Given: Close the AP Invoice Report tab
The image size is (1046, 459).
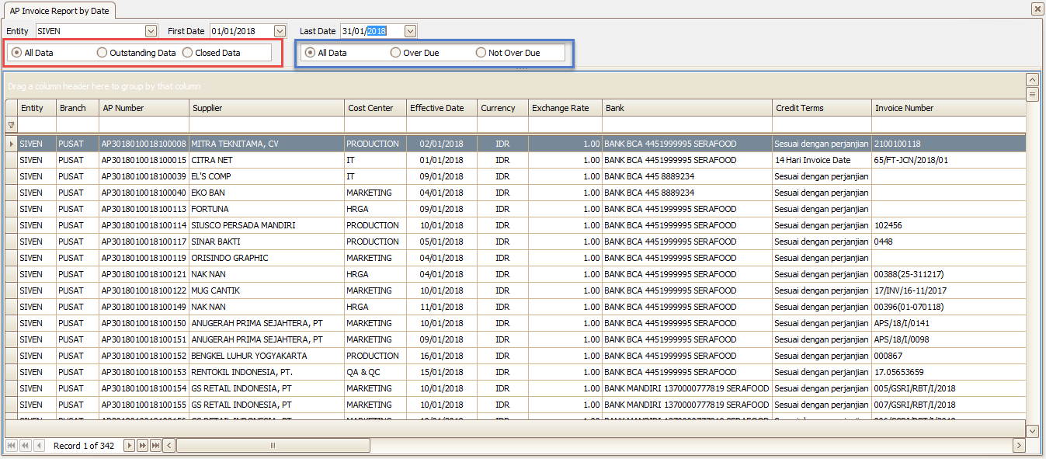Looking at the screenshot, I should 1037,9.
